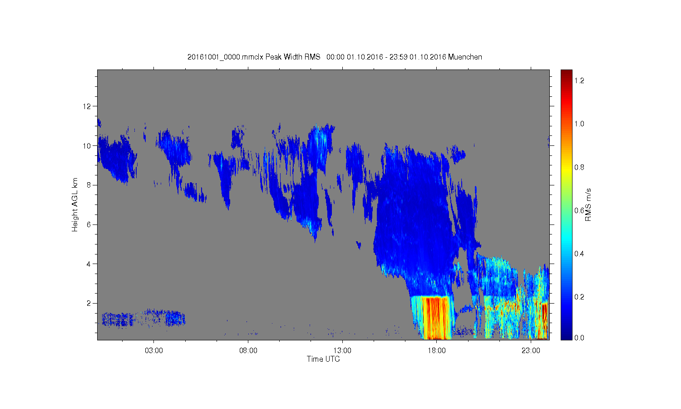Click colorbar value label 1.2

click(x=579, y=80)
